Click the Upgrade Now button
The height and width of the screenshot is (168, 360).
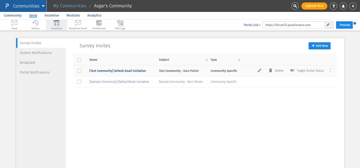314,6
